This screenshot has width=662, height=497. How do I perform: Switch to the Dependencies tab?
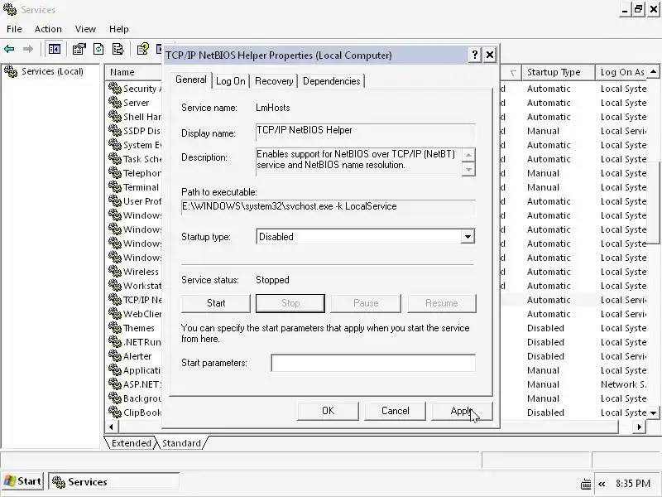click(332, 81)
